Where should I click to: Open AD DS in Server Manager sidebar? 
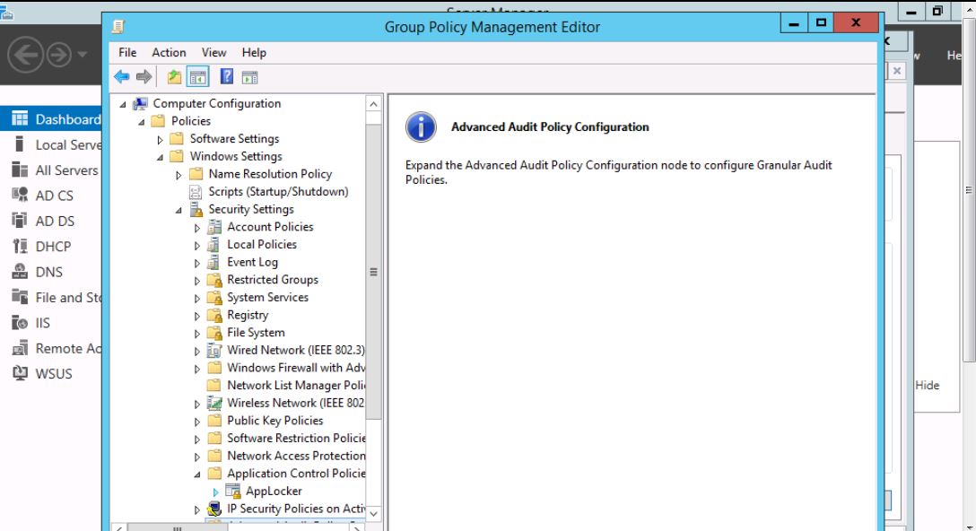click(54, 222)
